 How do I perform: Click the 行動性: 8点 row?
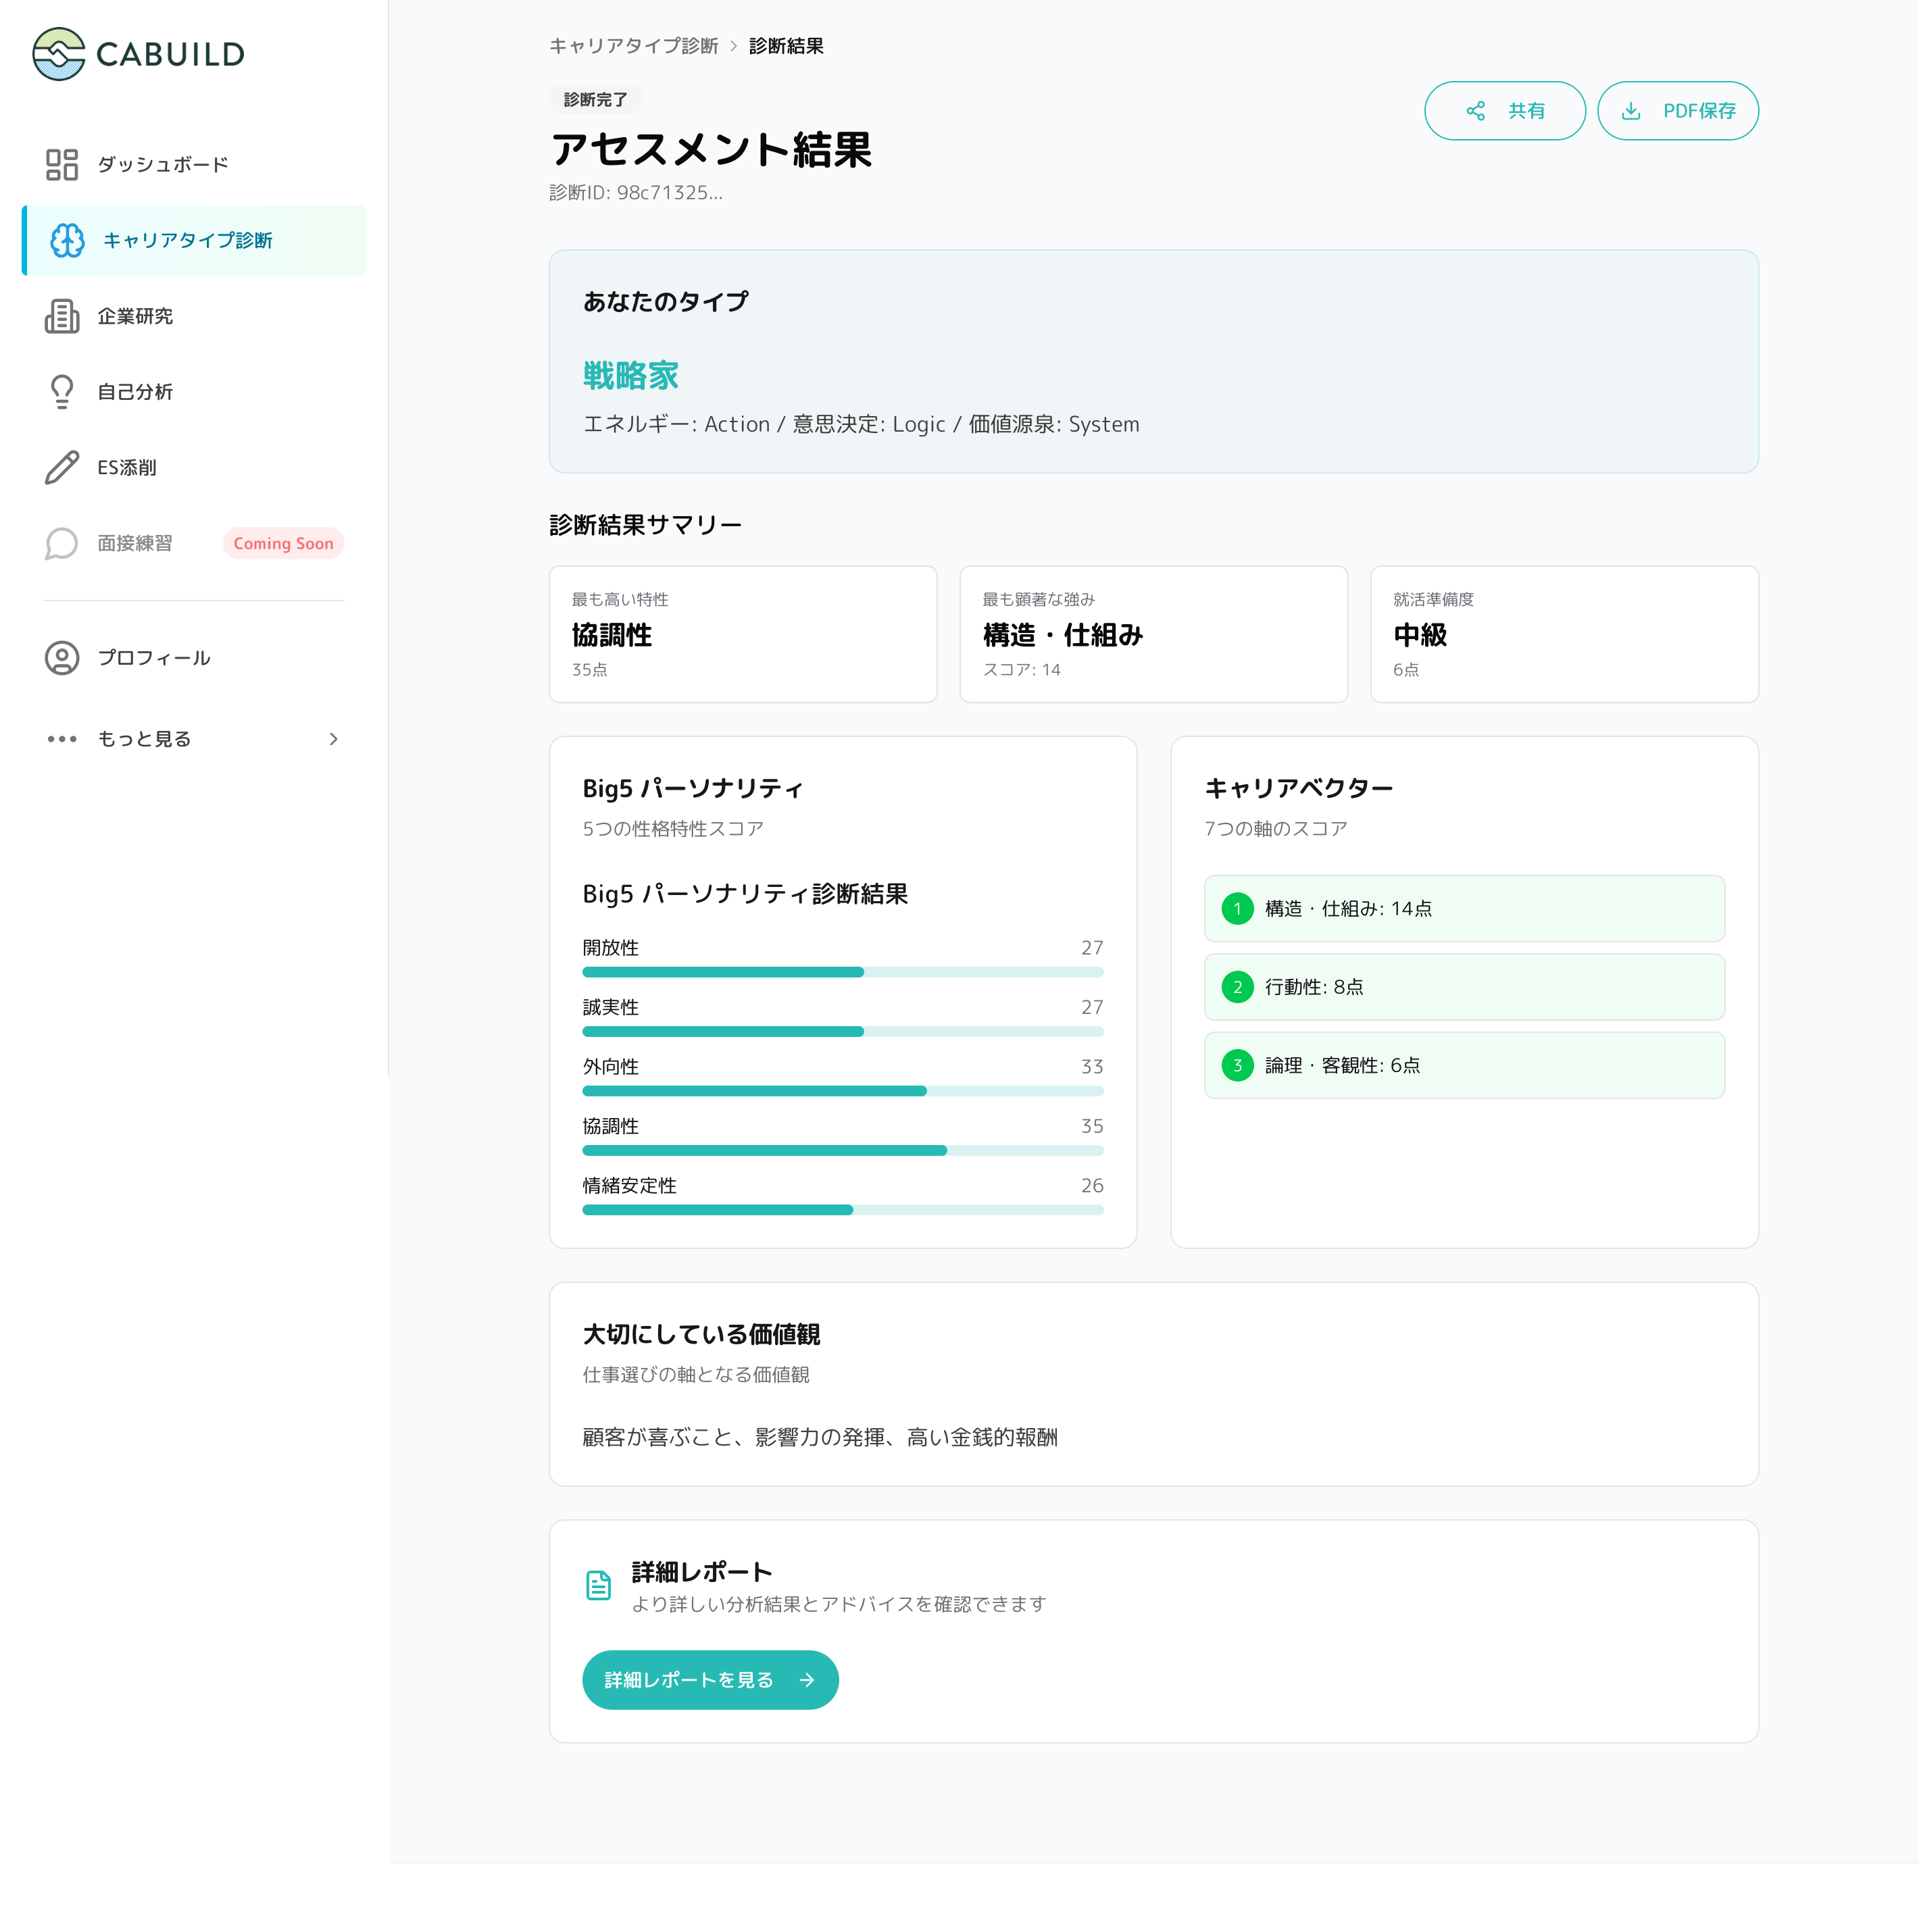point(1465,987)
